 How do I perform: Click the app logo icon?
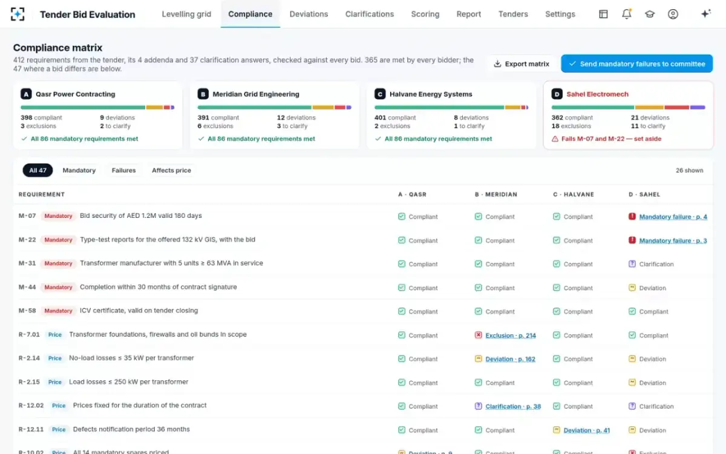[x=19, y=14]
